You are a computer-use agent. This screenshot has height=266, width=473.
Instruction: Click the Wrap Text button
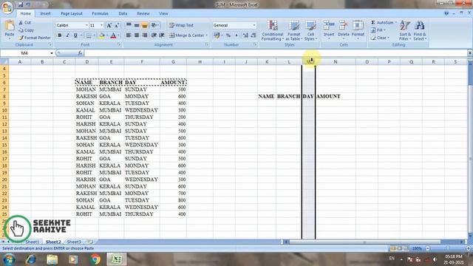[x=181, y=25]
